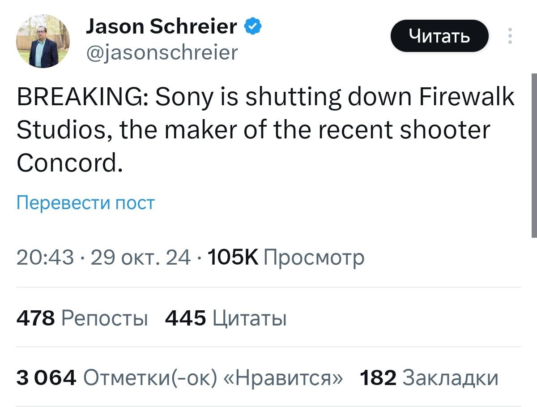537x407 pixels.
Task: Show the 478 Репосты list
Action: [x=82, y=319]
